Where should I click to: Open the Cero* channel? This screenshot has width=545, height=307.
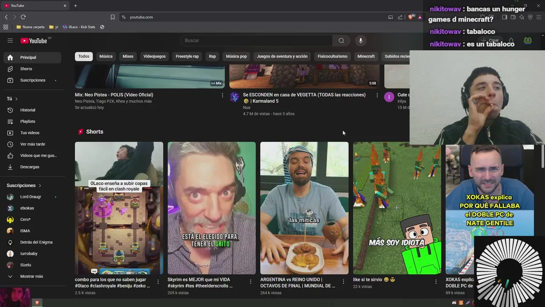32,220
